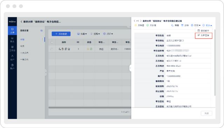Click ID cell value 1 in table
This screenshot has width=224, height=128.
click(78, 49)
